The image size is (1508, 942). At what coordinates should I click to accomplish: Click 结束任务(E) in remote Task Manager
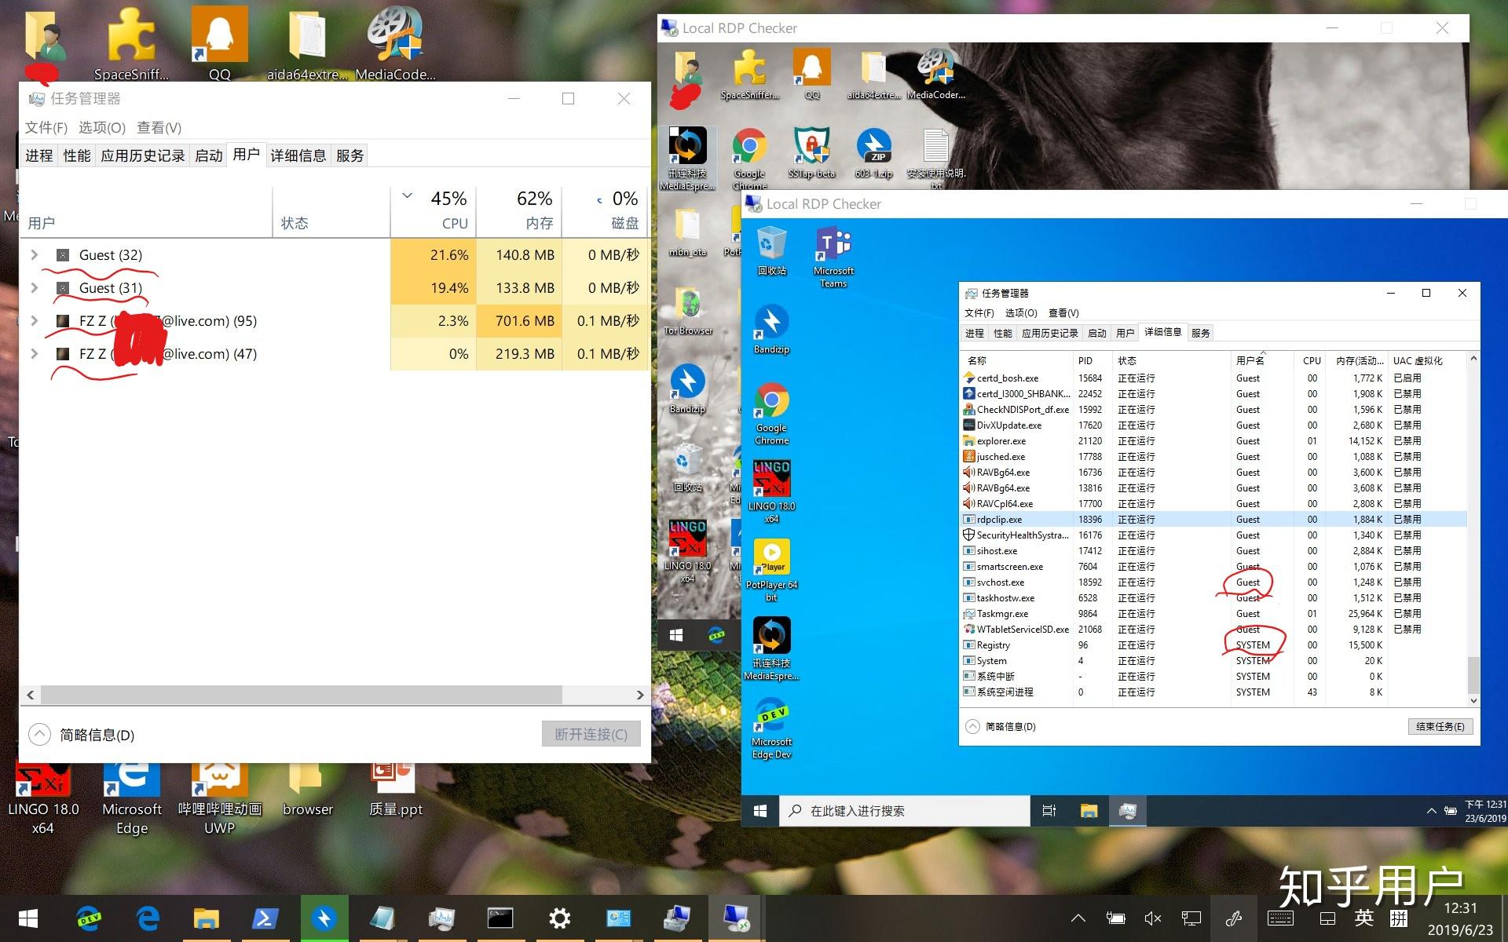(x=1440, y=727)
